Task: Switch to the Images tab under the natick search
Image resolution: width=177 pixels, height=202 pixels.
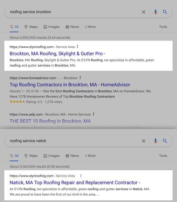Action: [52, 156]
